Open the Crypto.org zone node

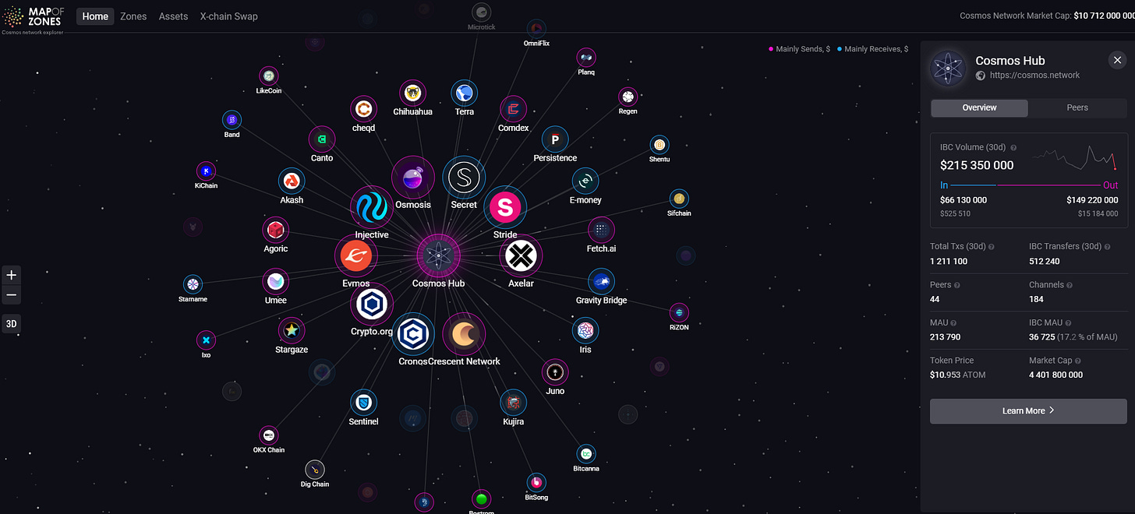tap(372, 305)
